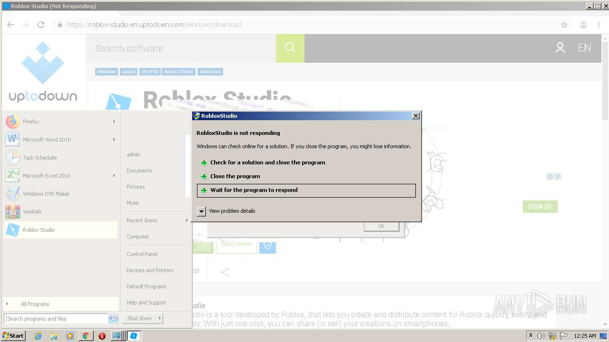Click the Start button on taskbar
Viewport: 609px width, 342px height.
pyautogui.click(x=13, y=335)
